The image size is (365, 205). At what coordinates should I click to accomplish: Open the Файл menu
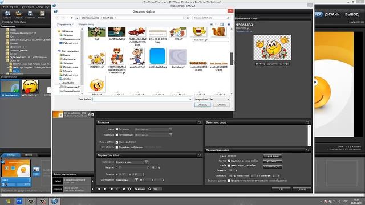pyautogui.click(x=5, y=7)
